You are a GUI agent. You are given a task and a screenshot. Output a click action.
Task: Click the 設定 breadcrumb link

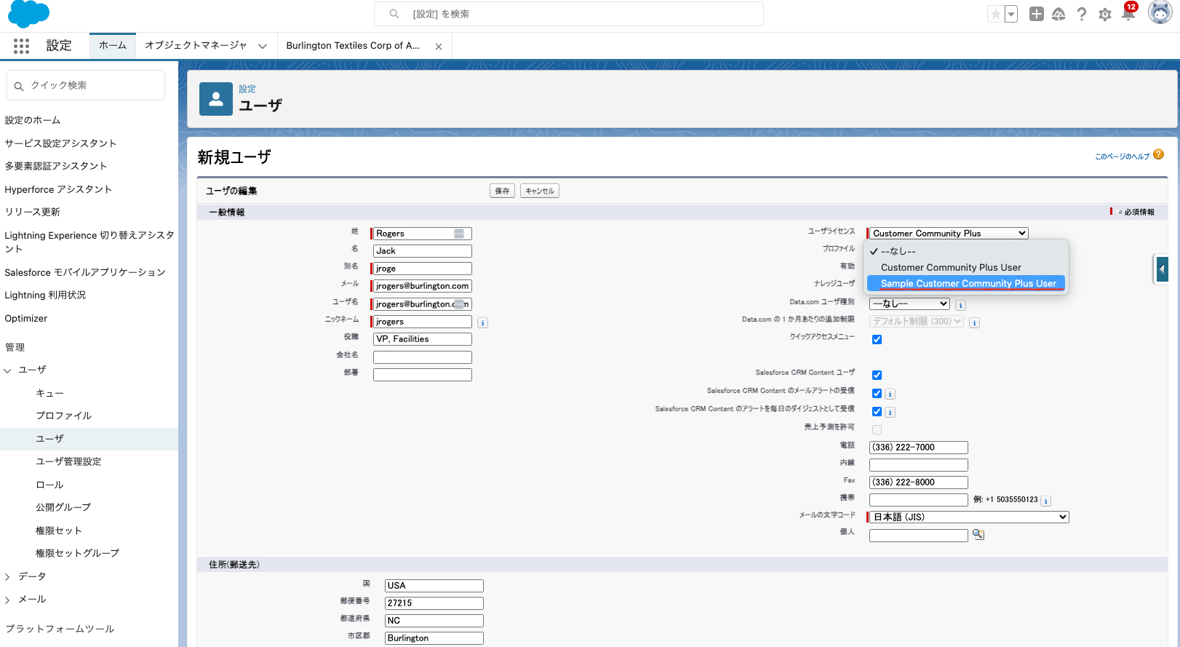(x=247, y=89)
